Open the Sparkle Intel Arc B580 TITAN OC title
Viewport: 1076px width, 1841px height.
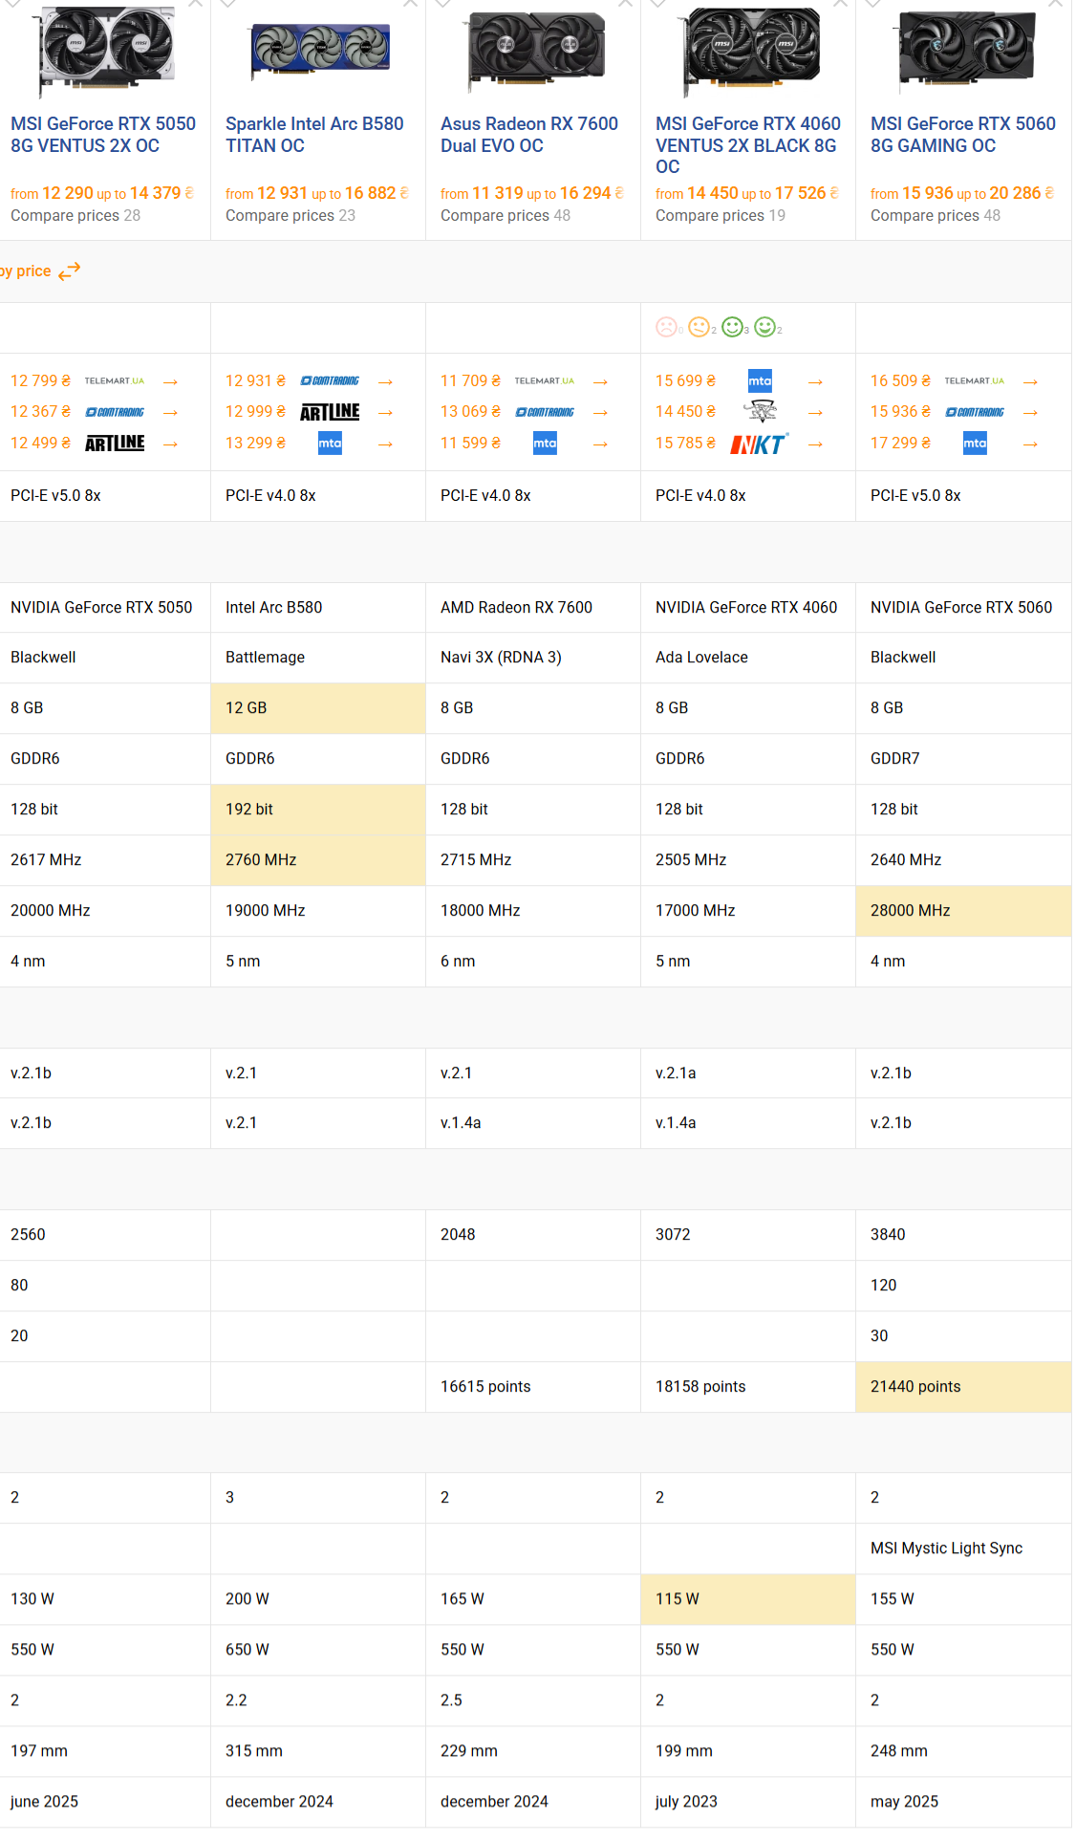tap(314, 135)
